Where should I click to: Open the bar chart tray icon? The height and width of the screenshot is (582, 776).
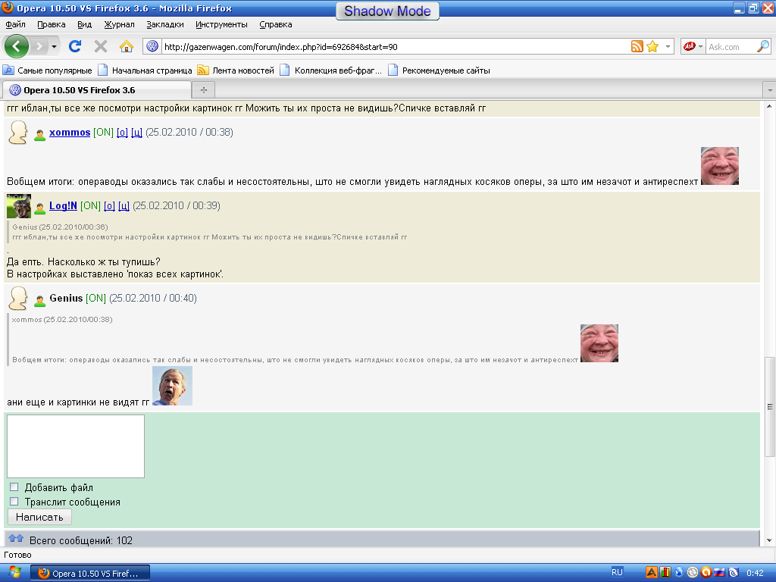click(665, 573)
